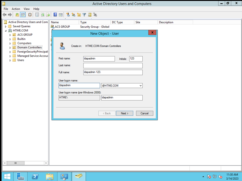Image resolution: width=242 pixels, height=181 pixels.
Task: Click the create new user toolbar icon
Action: [x=68, y=15]
